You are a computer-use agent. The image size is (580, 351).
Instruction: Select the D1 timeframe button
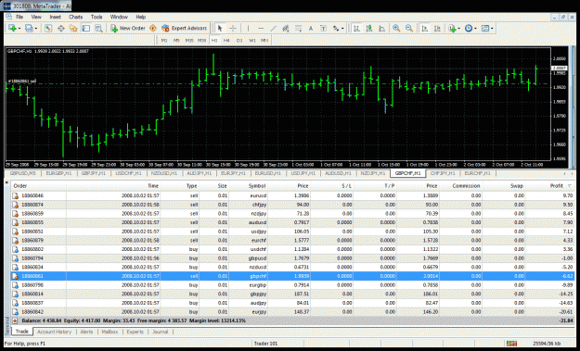(x=239, y=40)
